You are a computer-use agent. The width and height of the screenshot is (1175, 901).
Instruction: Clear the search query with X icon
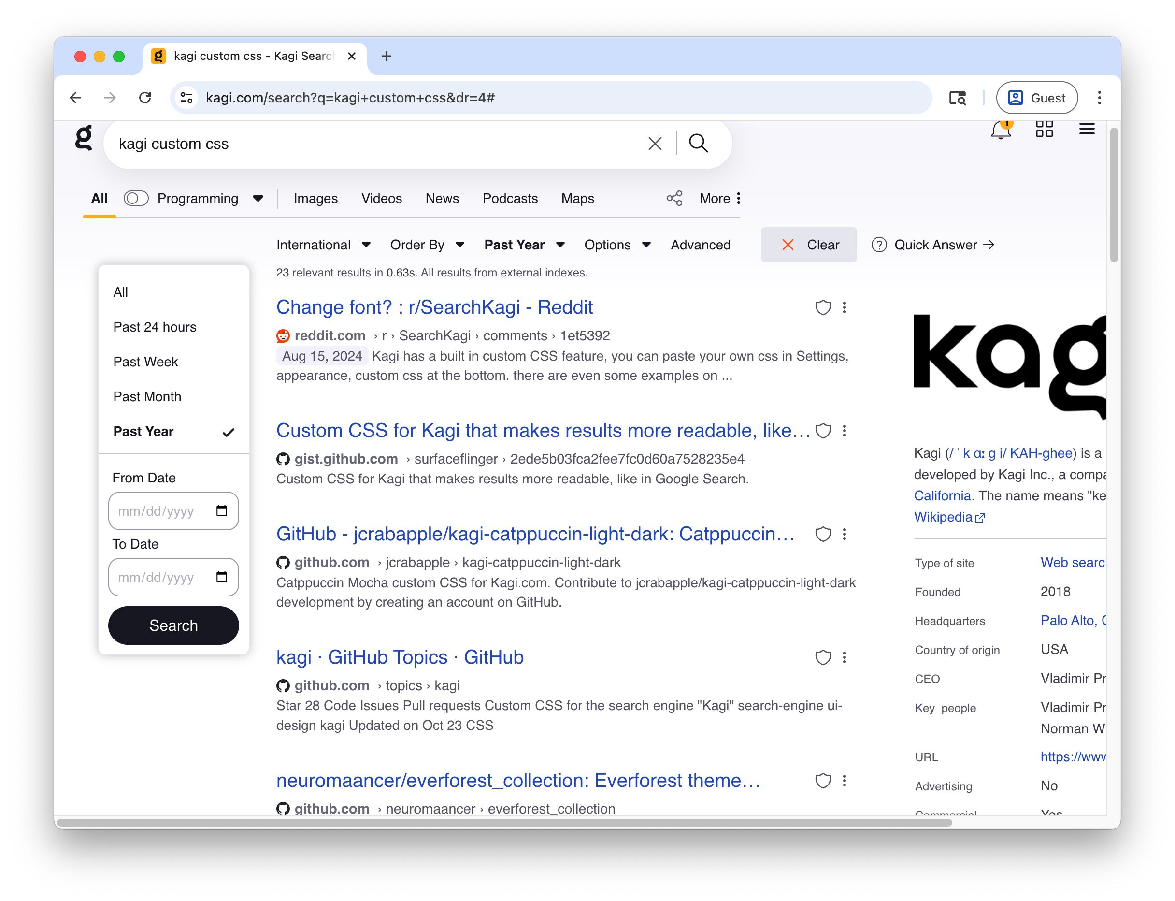click(655, 144)
